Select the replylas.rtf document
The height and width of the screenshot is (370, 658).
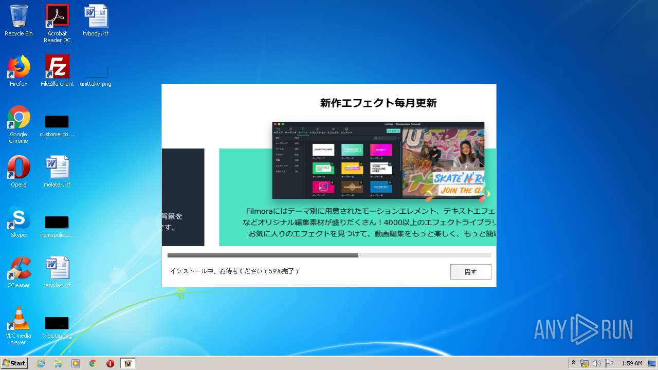[x=57, y=272]
